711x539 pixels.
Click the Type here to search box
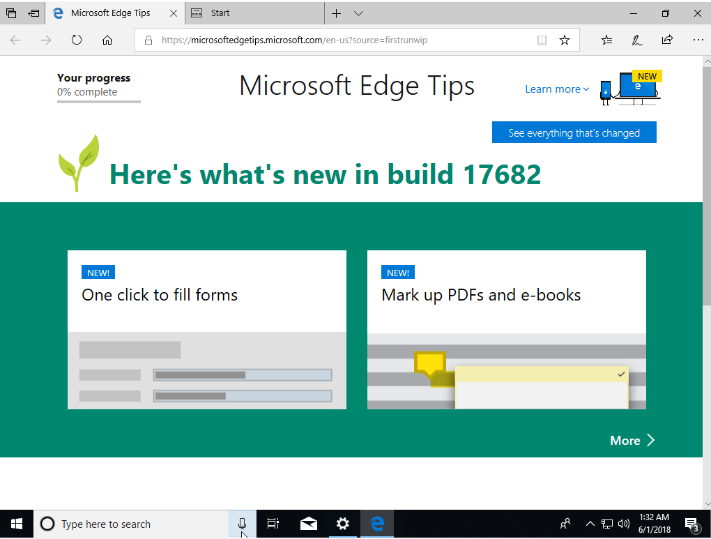pyautogui.click(x=132, y=524)
